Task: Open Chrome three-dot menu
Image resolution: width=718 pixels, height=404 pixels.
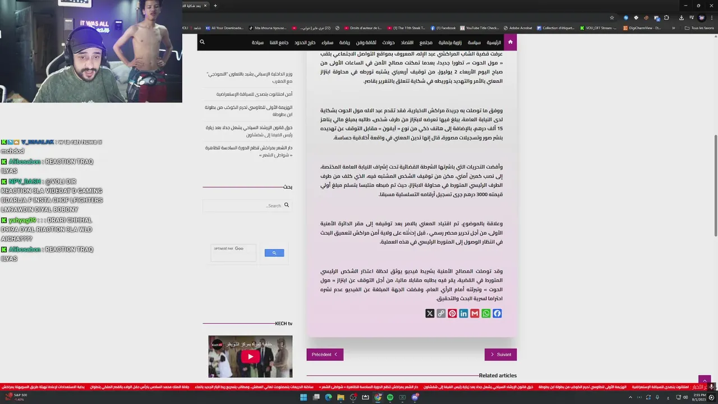Action: click(711, 17)
